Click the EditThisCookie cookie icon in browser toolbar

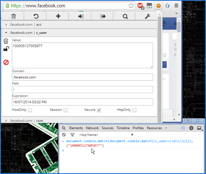[x=158, y=6]
